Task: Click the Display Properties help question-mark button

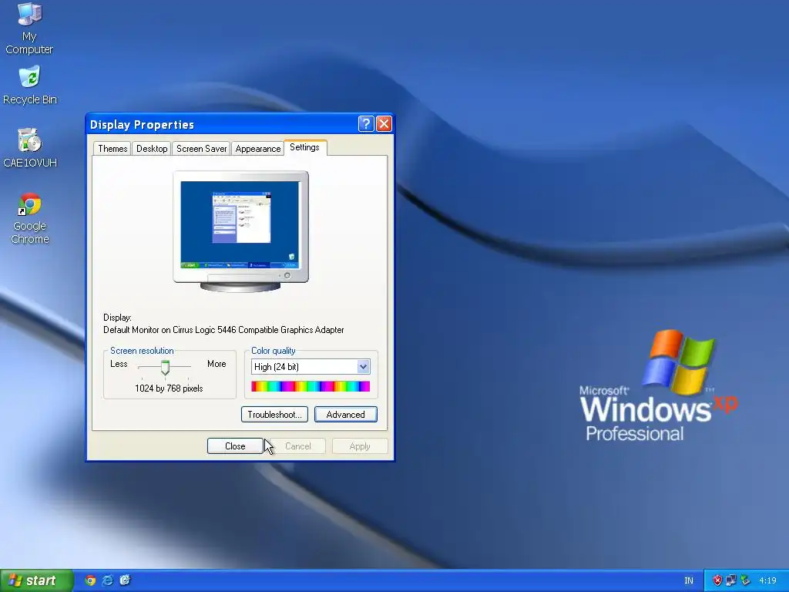Action: click(x=366, y=124)
